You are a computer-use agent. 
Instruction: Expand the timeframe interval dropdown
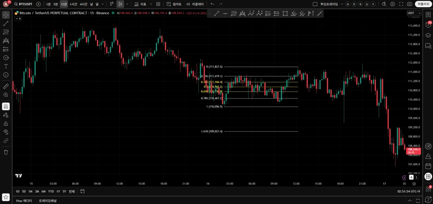click(x=103, y=4)
